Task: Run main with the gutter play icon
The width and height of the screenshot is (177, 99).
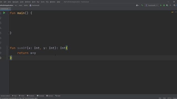Action: 4,13
